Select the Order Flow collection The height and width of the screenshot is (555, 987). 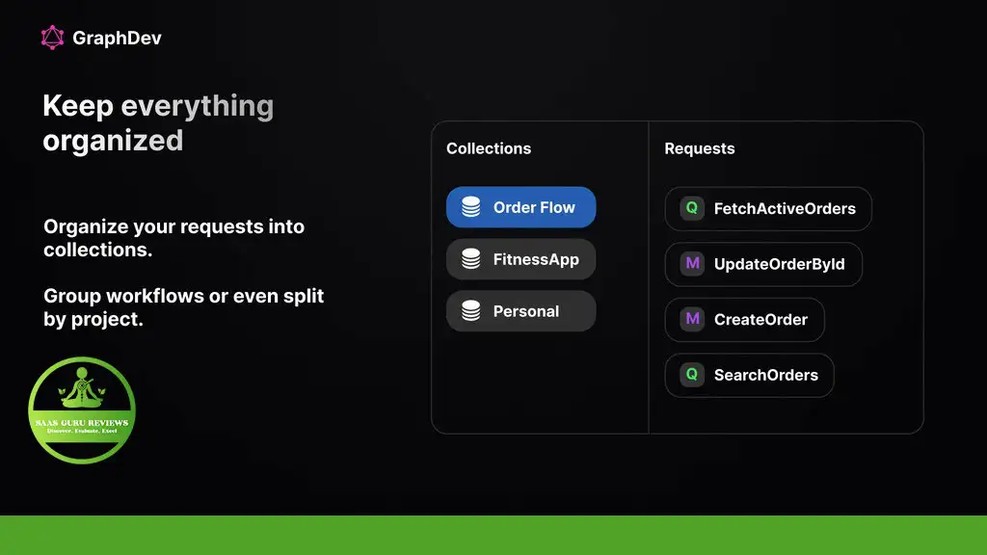[521, 207]
